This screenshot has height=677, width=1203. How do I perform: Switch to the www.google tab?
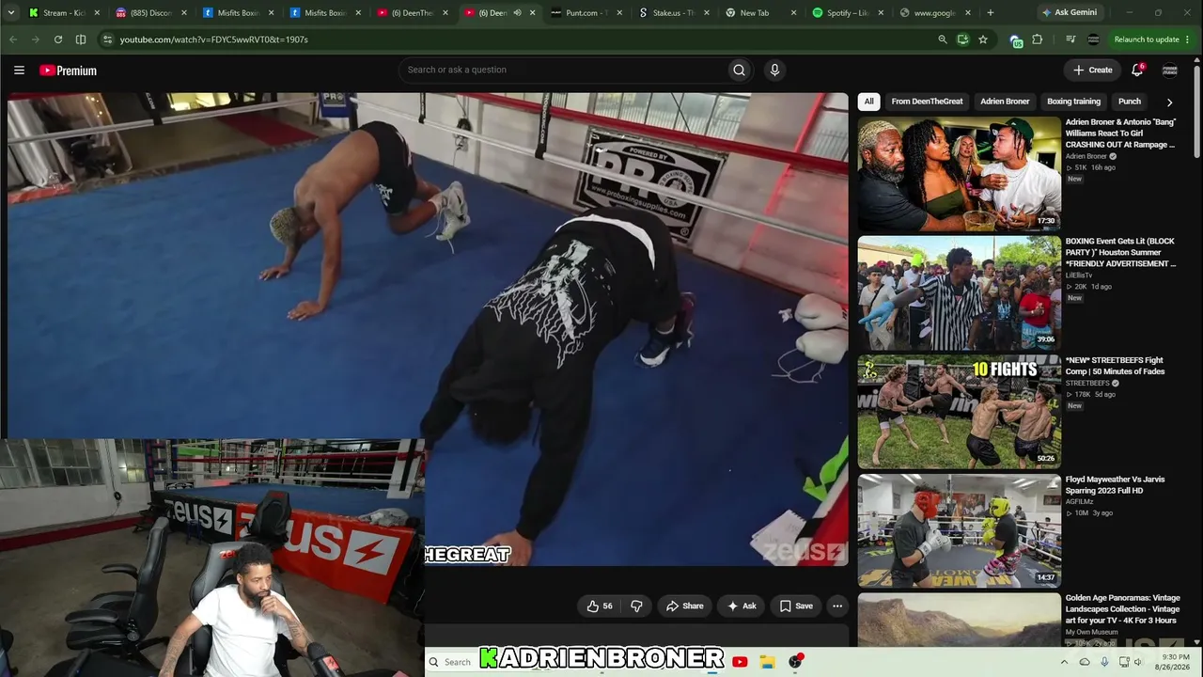point(934,13)
